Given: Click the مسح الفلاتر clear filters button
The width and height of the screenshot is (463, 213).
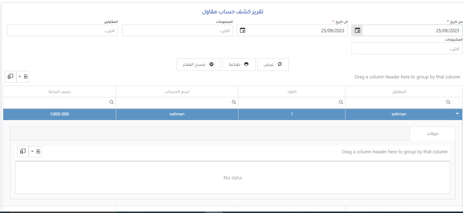Looking at the screenshot, I should pyautogui.click(x=198, y=64).
